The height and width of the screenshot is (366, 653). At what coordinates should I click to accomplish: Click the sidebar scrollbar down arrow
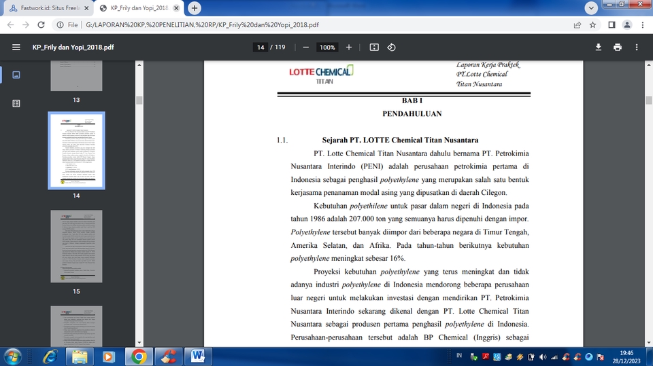(x=139, y=343)
